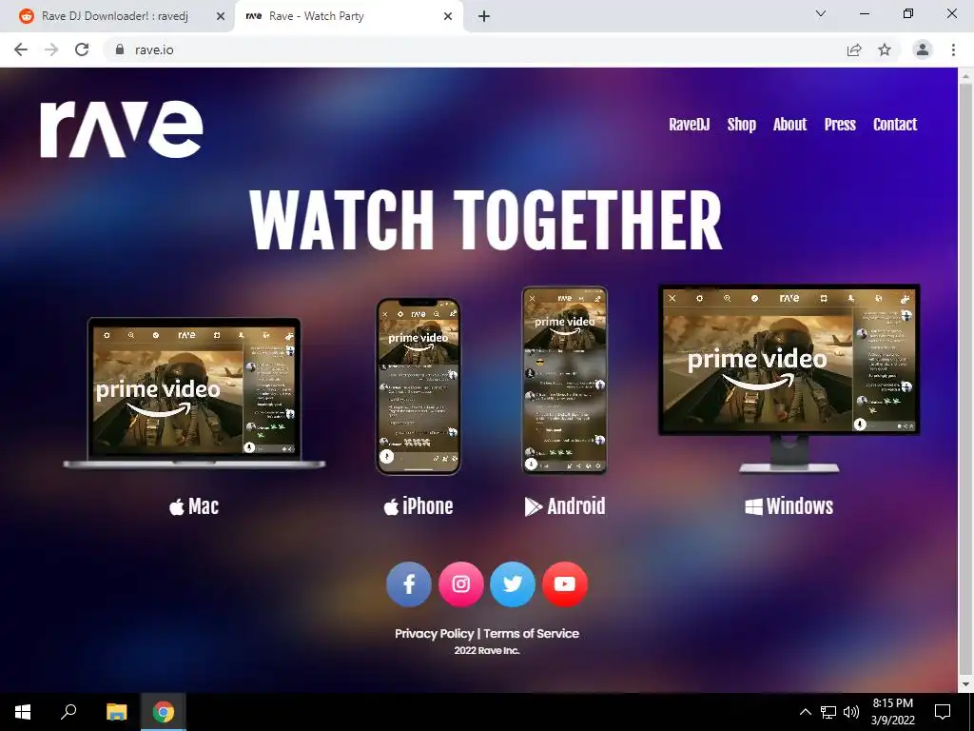Open Rave's Facebook page icon
974x731 pixels.
click(409, 584)
